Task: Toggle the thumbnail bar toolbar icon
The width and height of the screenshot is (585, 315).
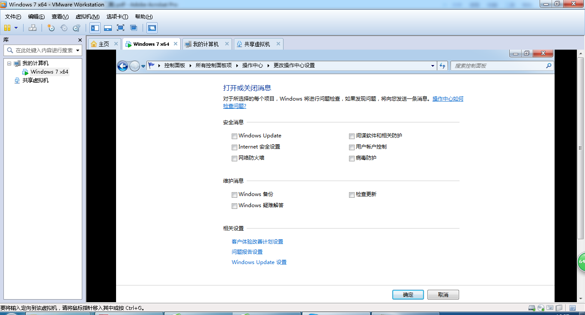Action: pyautogui.click(x=108, y=28)
